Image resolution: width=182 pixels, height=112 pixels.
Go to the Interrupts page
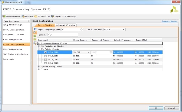pyautogui.click(x=9, y=59)
